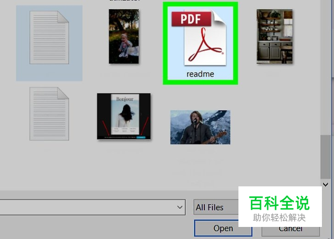Expand the file name combo box dropdown

point(180,207)
